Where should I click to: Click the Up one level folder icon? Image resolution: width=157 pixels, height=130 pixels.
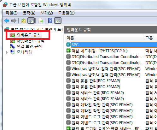(24, 21)
